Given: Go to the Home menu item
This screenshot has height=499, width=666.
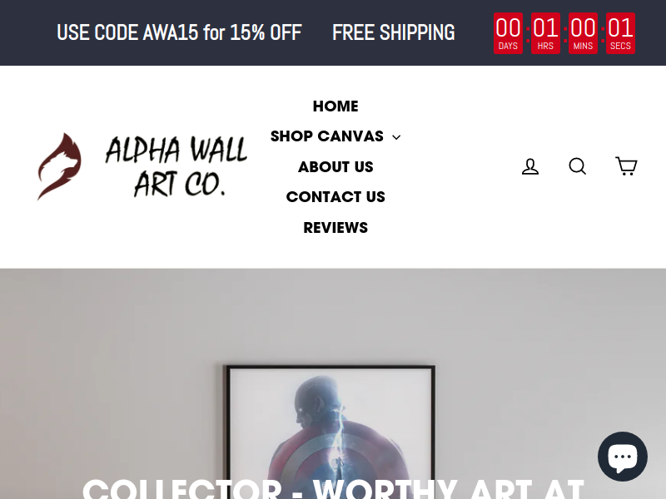Looking at the screenshot, I should coord(335,106).
